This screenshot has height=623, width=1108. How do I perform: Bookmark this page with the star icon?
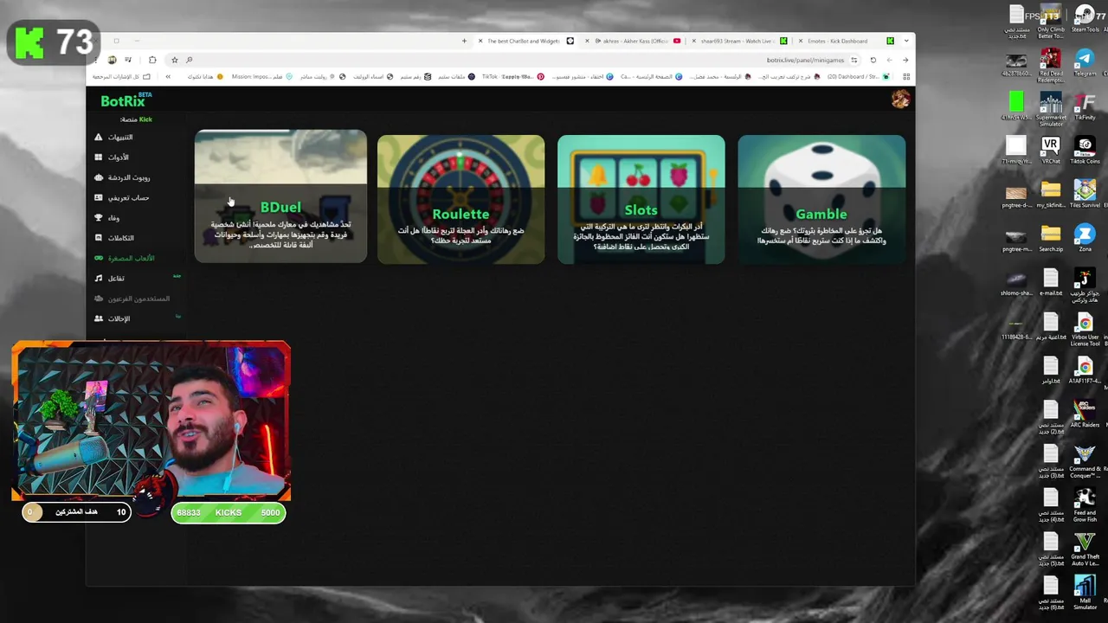coord(174,60)
